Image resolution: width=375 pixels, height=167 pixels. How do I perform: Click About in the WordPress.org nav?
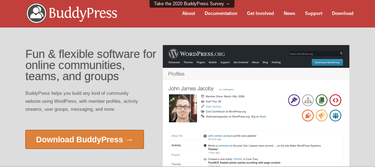255,62
